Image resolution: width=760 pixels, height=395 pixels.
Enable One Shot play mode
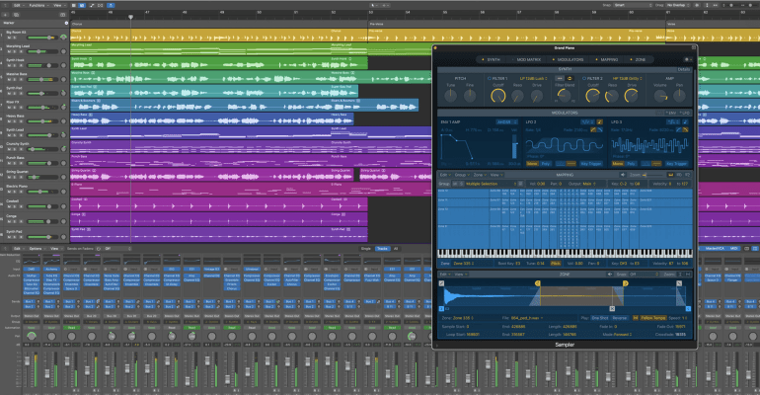click(x=600, y=318)
